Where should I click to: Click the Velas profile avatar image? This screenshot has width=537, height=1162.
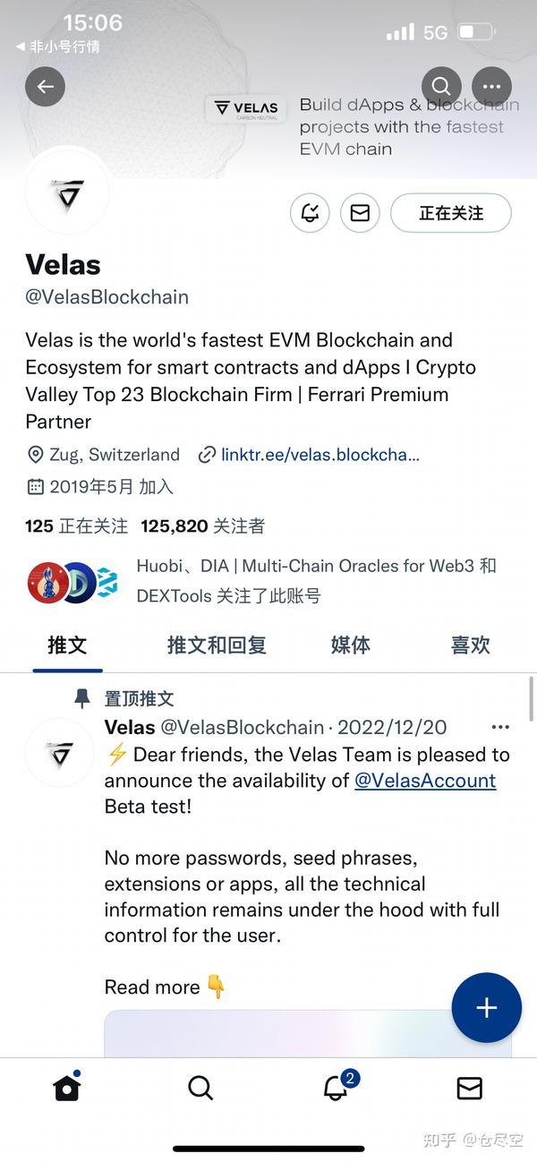[68, 192]
